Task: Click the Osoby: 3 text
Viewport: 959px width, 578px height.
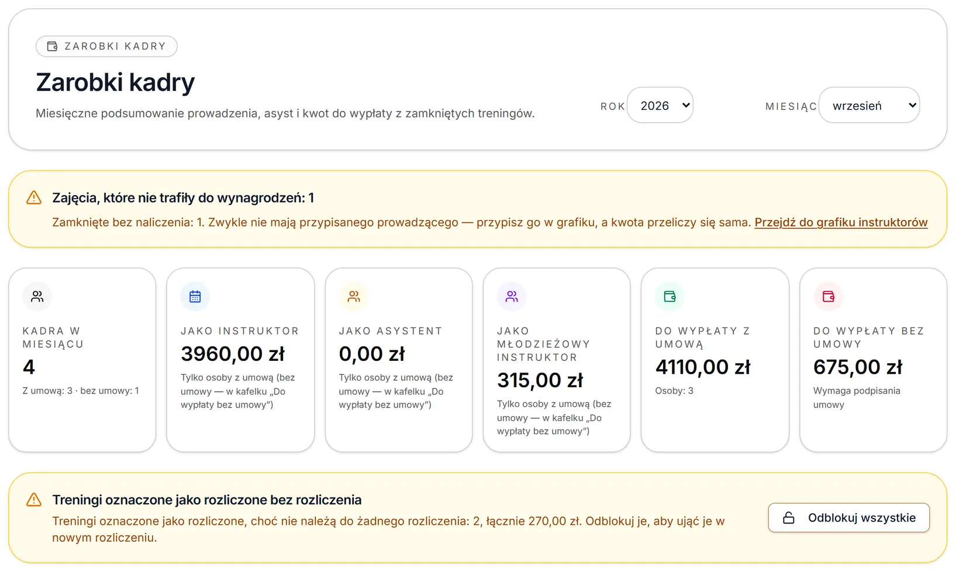Action: point(674,391)
